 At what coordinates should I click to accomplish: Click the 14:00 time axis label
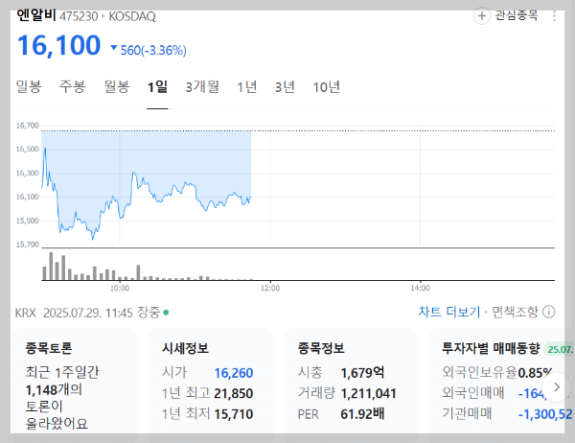tap(421, 288)
